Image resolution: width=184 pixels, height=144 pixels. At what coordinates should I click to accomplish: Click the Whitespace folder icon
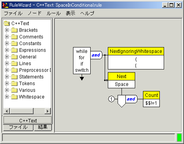tap(14, 97)
